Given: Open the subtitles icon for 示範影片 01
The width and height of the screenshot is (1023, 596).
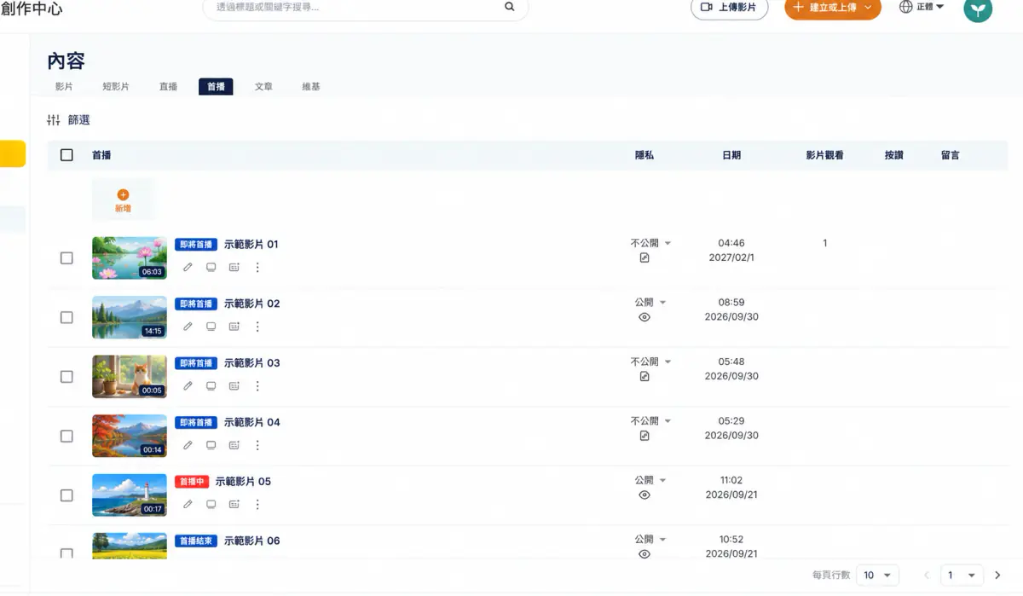Looking at the screenshot, I should coord(234,267).
